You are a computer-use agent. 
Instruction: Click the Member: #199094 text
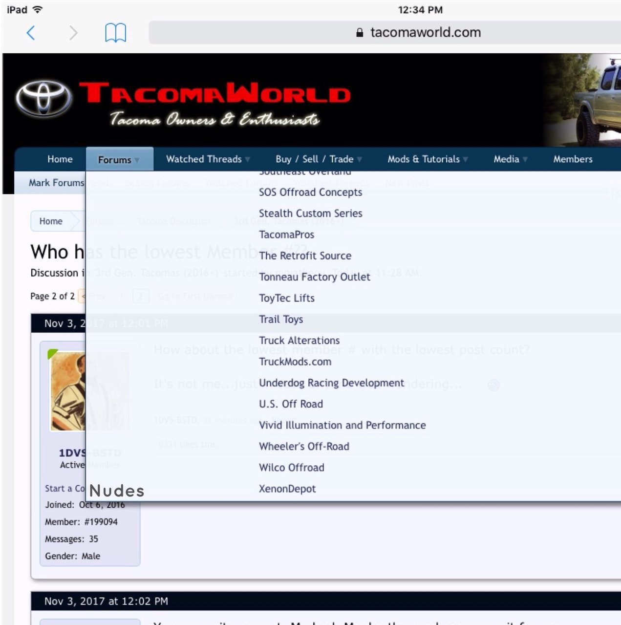pyautogui.click(x=81, y=522)
